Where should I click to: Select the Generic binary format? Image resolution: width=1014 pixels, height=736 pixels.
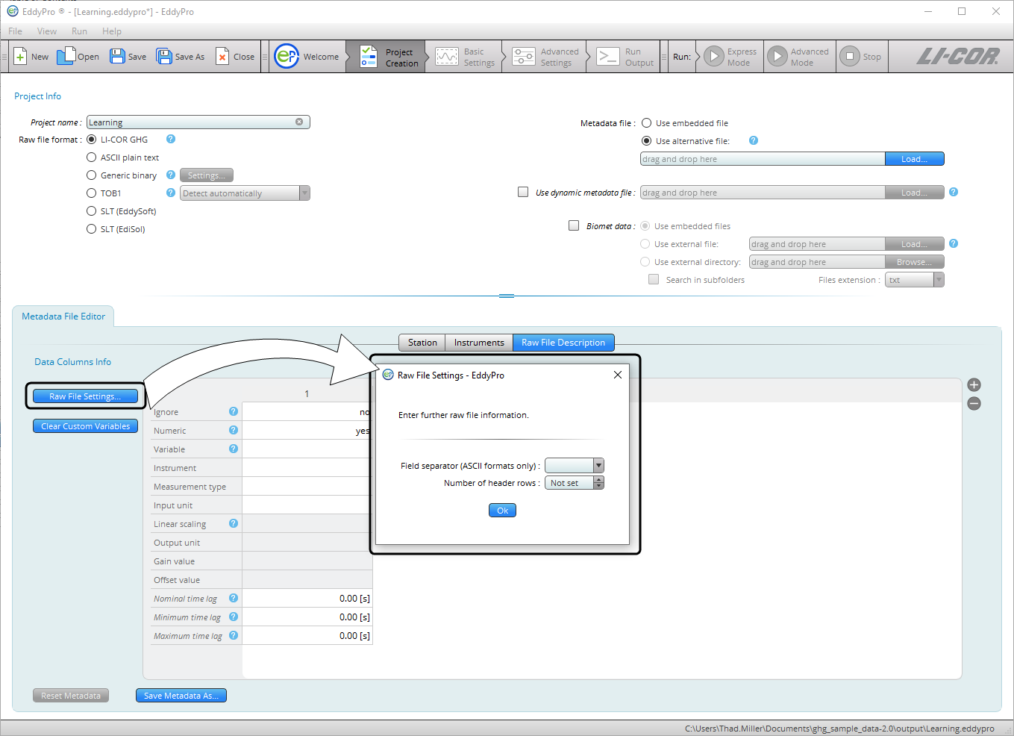pyautogui.click(x=92, y=175)
